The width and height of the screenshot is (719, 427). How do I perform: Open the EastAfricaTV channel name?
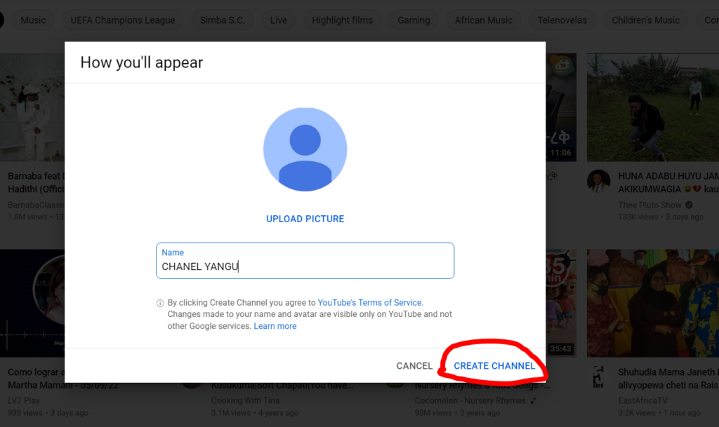tap(643, 400)
